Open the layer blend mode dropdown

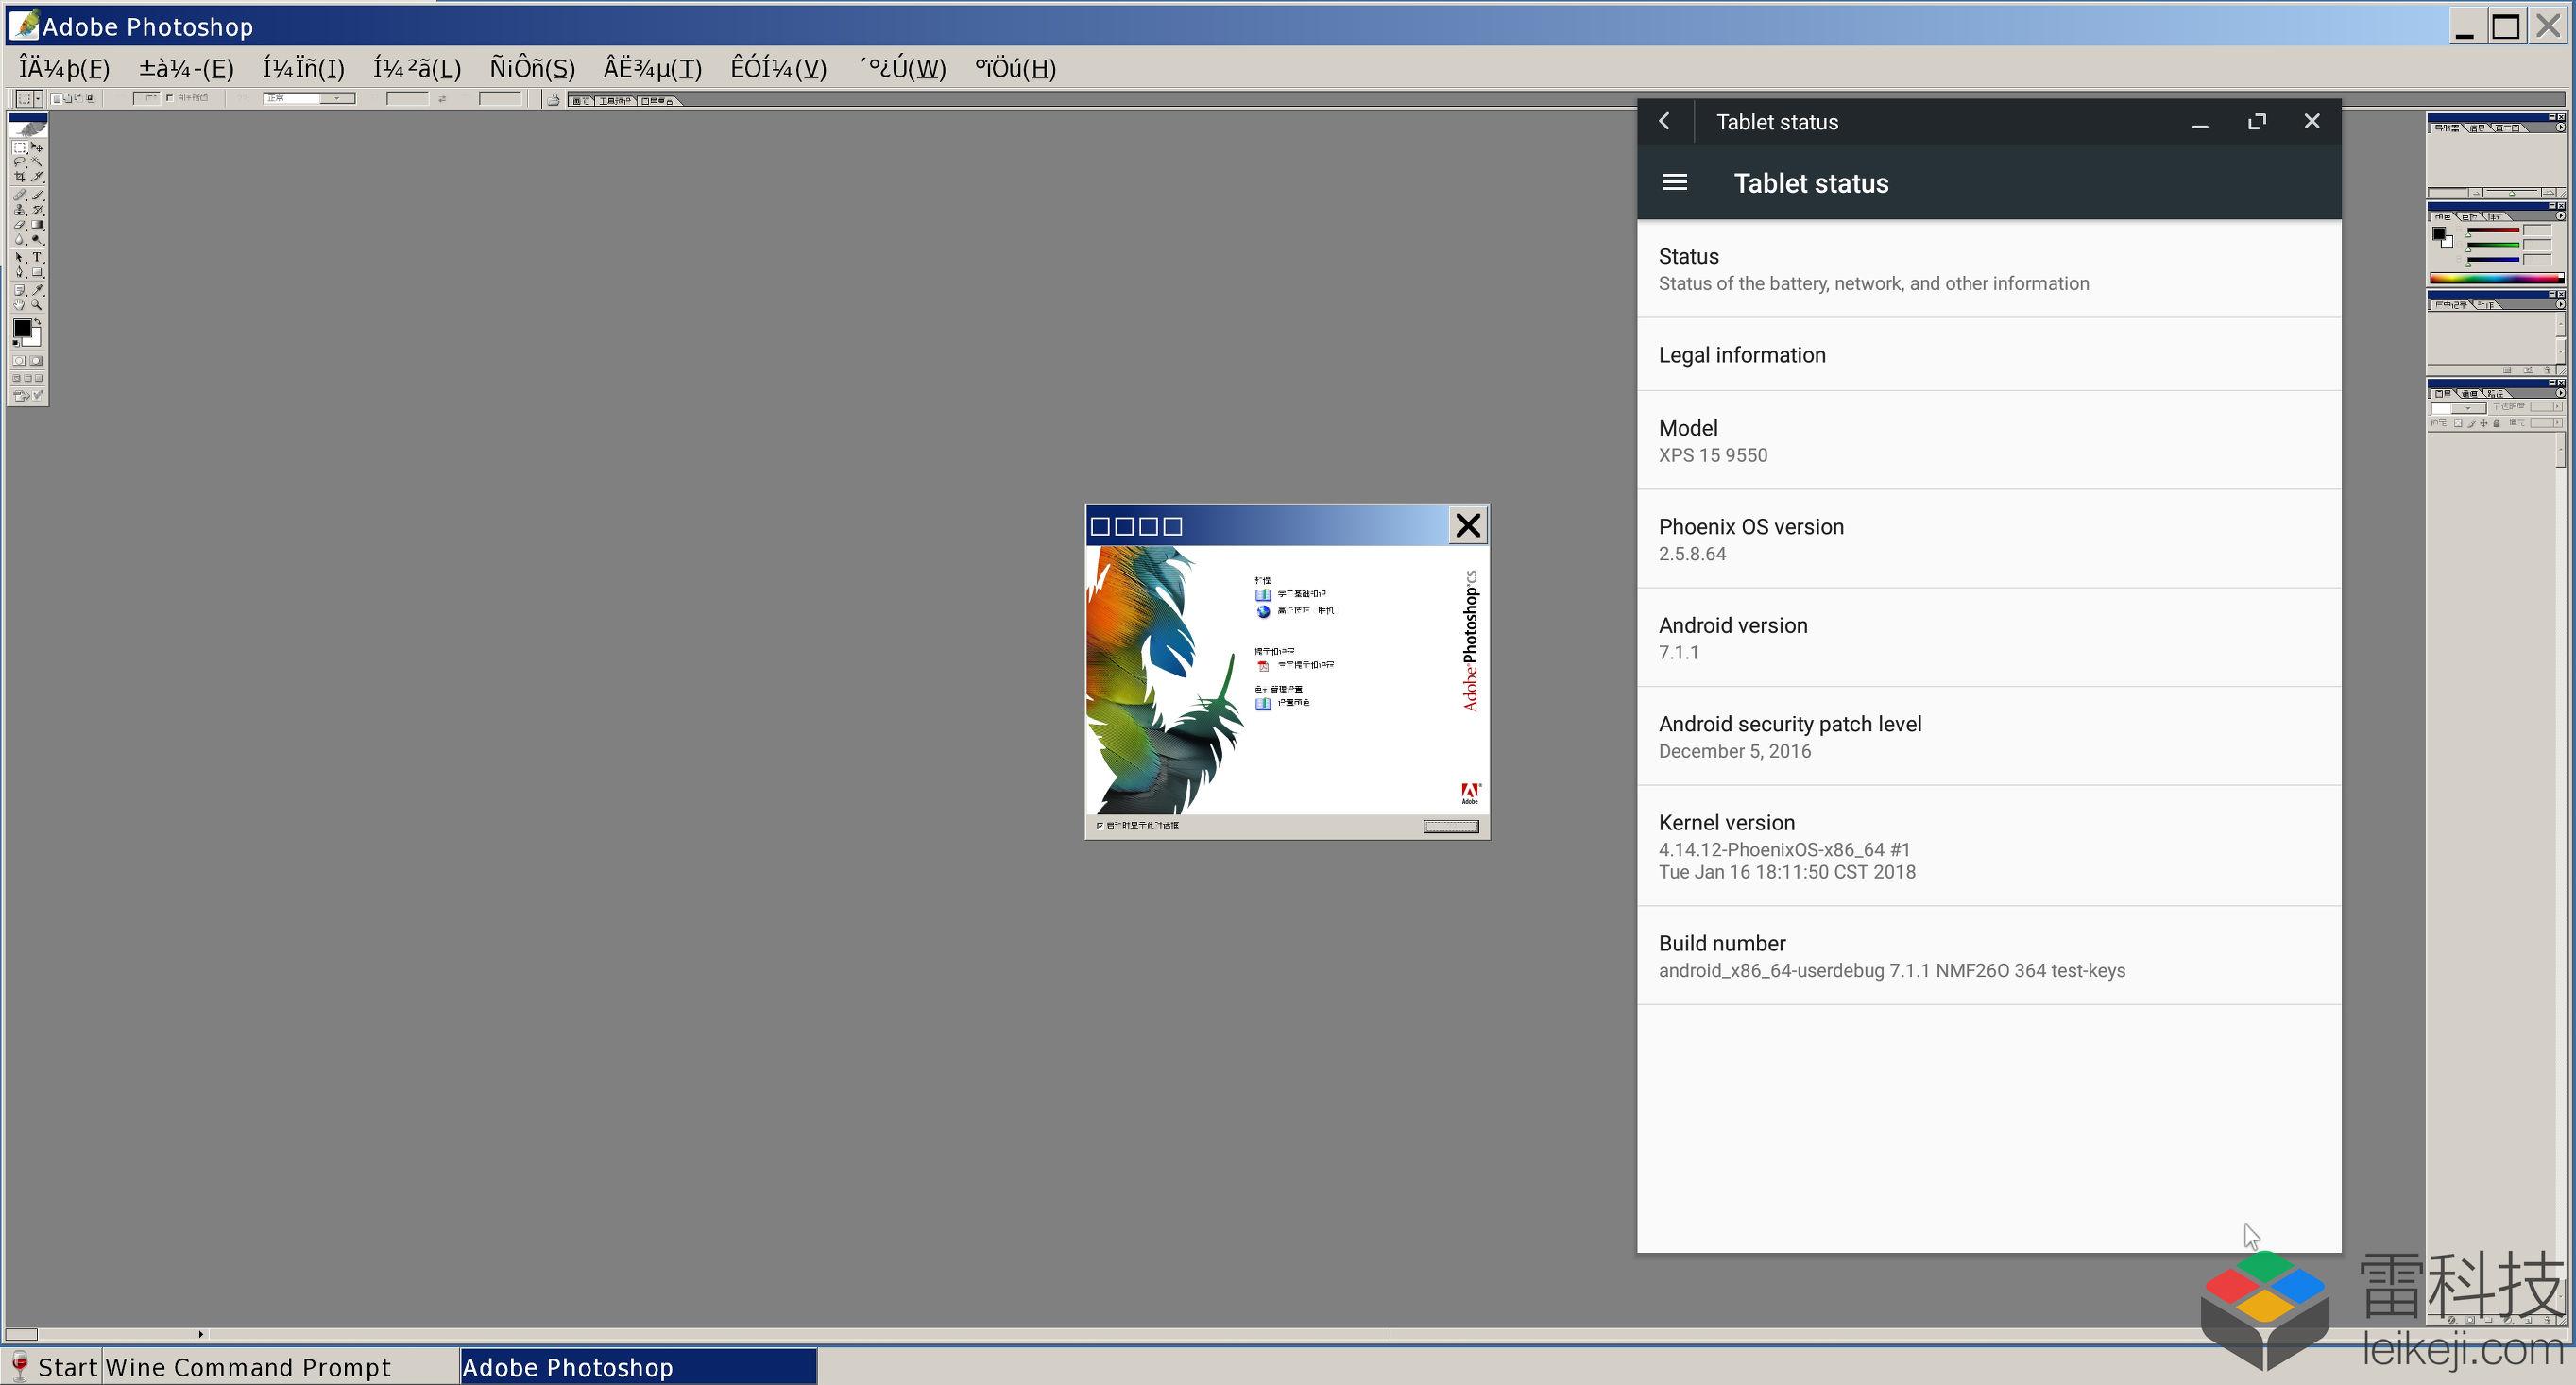(2460, 409)
